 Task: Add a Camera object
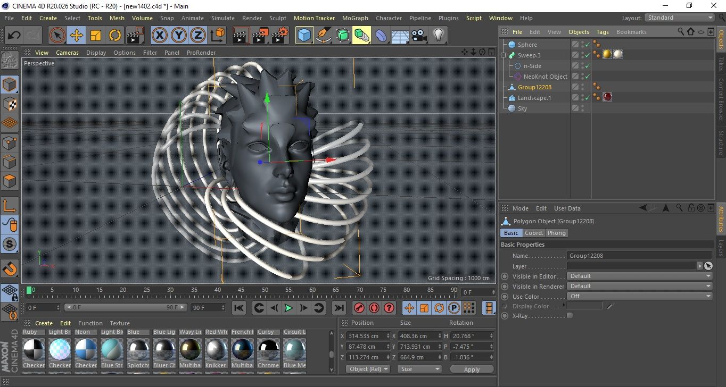point(419,36)
